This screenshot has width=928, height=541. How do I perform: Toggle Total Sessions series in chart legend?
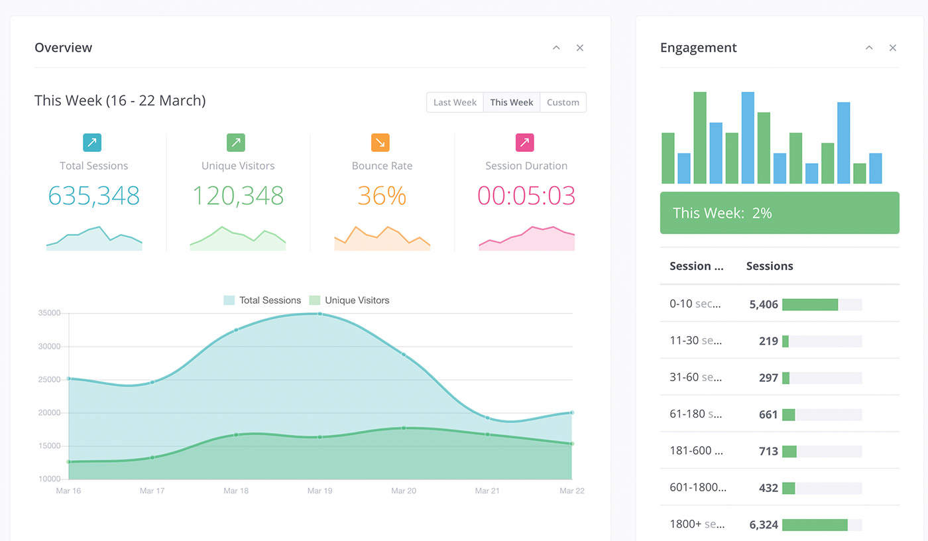tap(262, 300)
